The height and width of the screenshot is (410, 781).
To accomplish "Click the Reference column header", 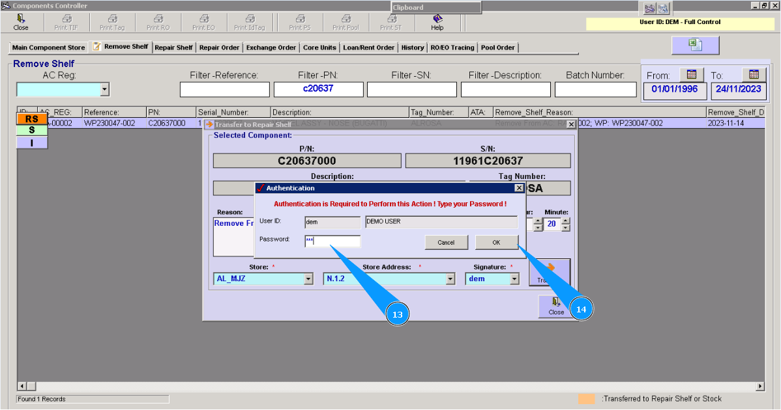I will coord(114,113).
